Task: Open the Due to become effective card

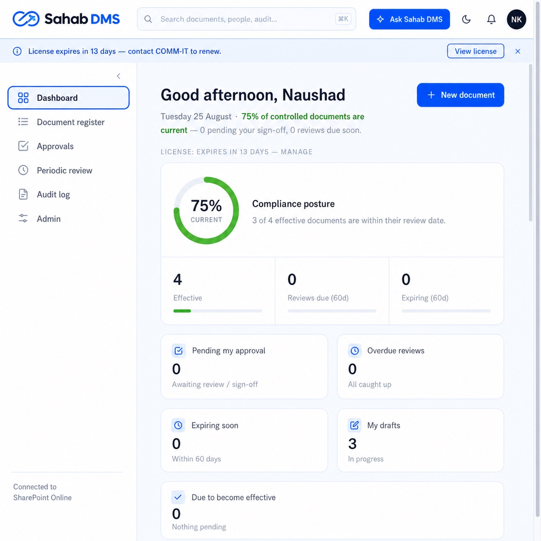Action: [332, 511]
